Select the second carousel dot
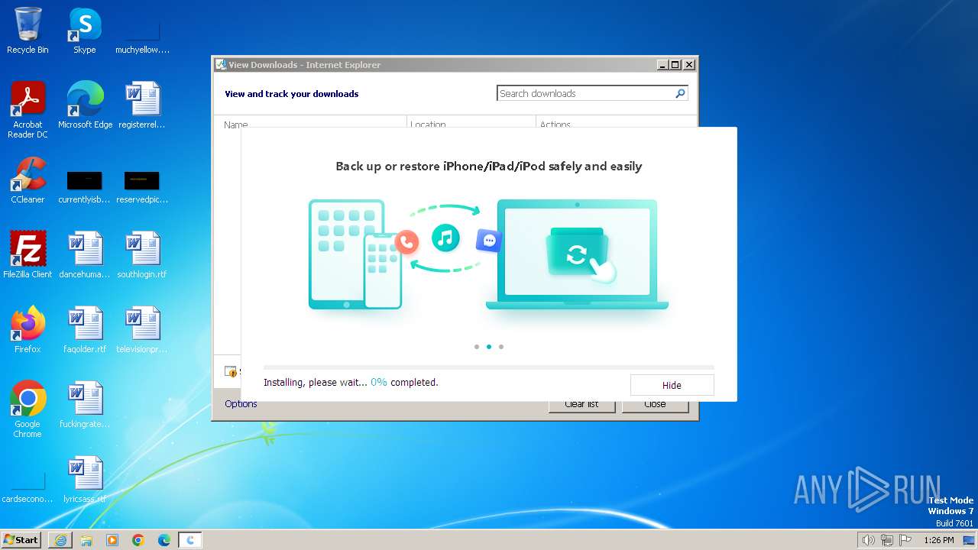The width and height of the screenshot is (978, 550). (489, 347)
